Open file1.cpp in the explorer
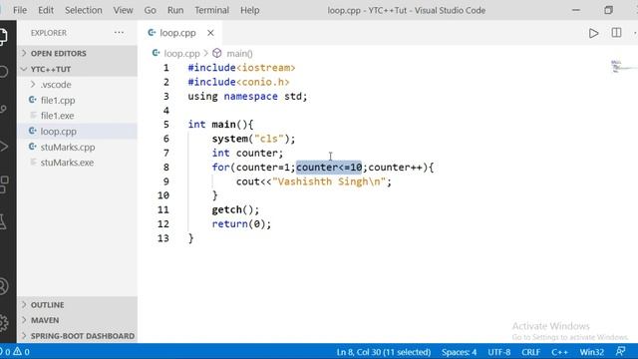Viewport: 638px width, 359px height. click(x=78, y=100)
